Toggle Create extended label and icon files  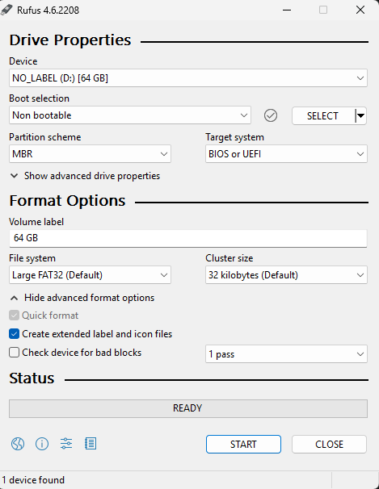click(x=14, y=334)
